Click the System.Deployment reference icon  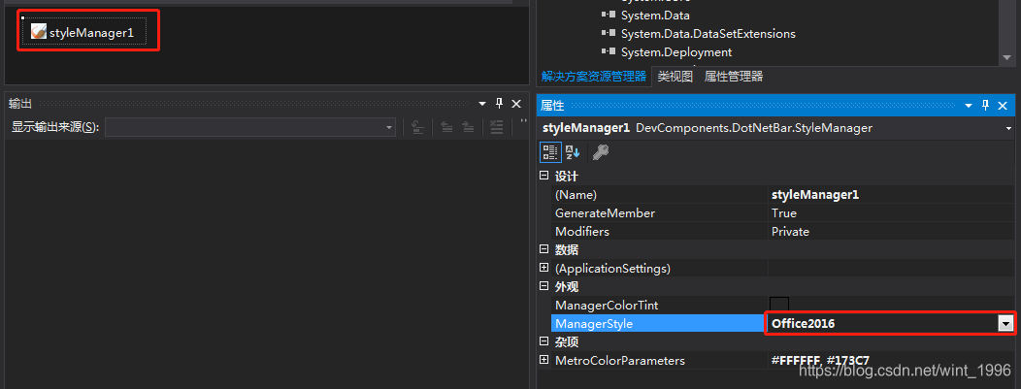(x=609, y=51)
